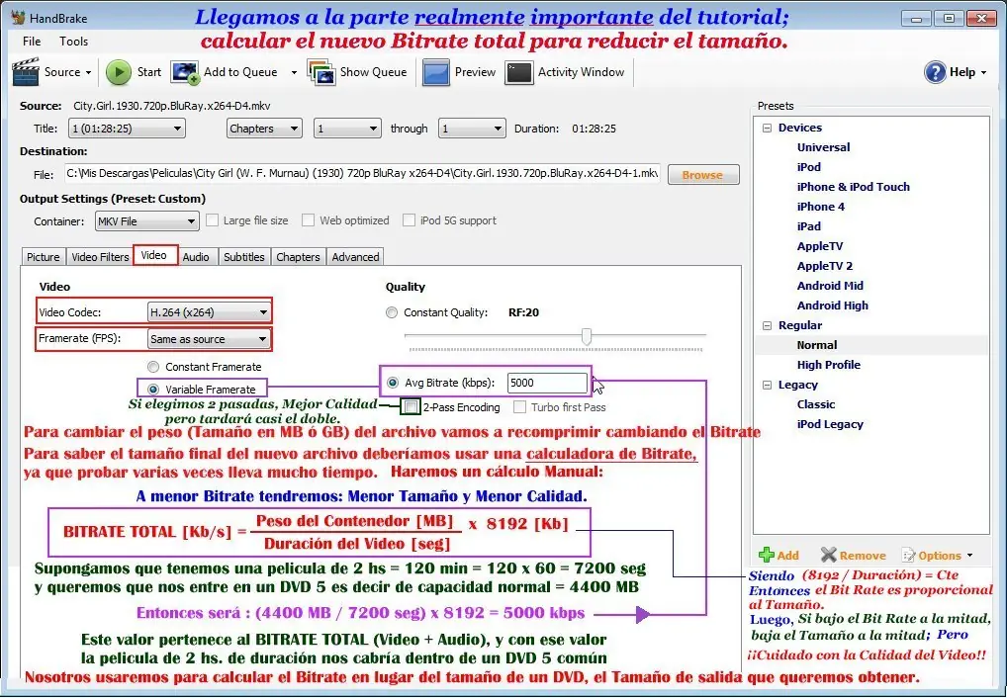The image size is (1007, 698).
Task: Open the Source clapperboard icon
Action: click(x=26, y=72)
